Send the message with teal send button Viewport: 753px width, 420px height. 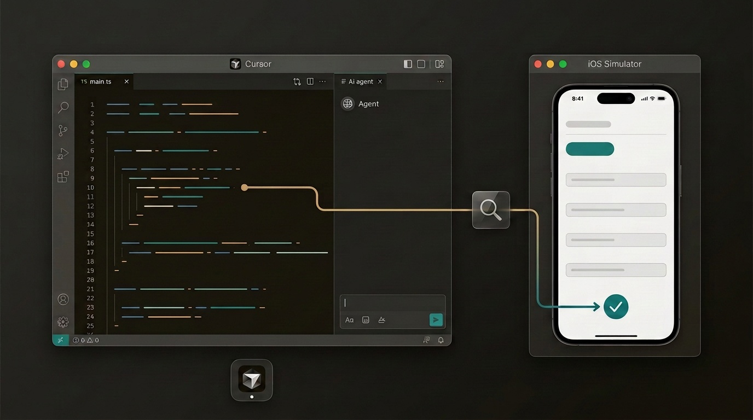[x=436, y=320]
